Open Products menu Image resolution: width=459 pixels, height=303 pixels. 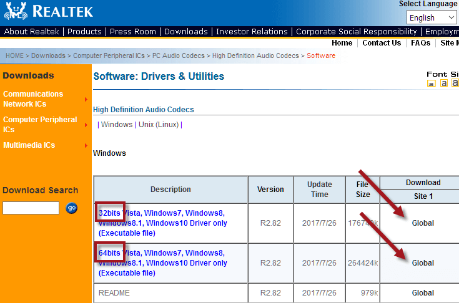(x=84, y=32)
